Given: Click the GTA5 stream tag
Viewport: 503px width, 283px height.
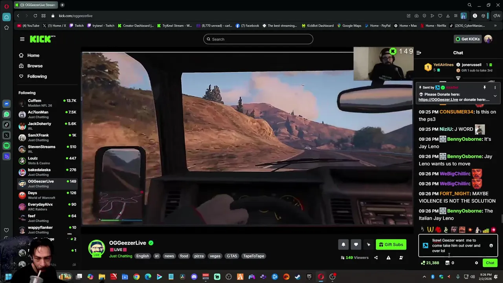Looking at the screenshot, I should pyautogui.click(x=232, y=256).
